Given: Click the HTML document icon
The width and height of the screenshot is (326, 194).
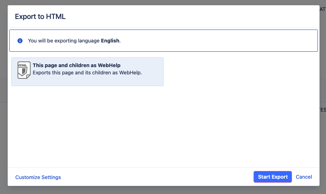Looking at the screenshot, I should click(24, 70).
